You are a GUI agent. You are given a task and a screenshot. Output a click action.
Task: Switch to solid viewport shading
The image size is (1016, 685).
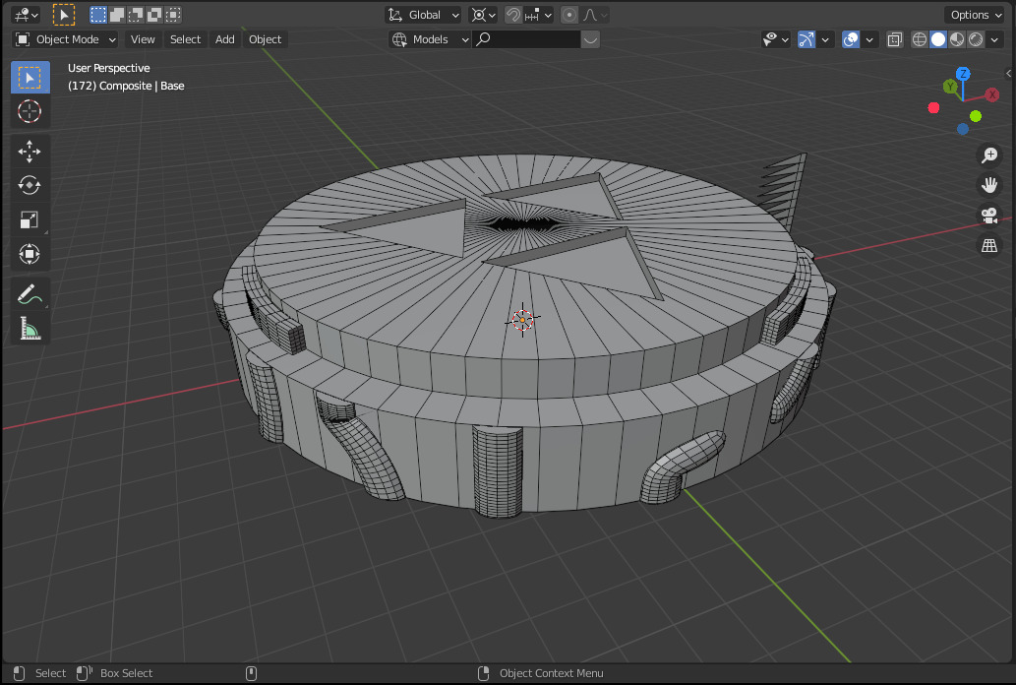(938, 39)
